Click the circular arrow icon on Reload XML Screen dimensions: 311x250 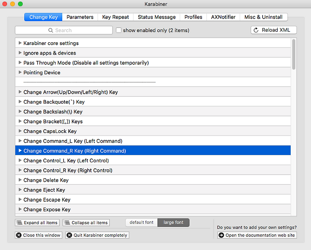point(256,30)
